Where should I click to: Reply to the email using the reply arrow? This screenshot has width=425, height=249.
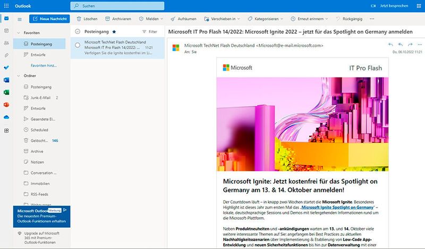pyautogui.click(x=390, y=45)
